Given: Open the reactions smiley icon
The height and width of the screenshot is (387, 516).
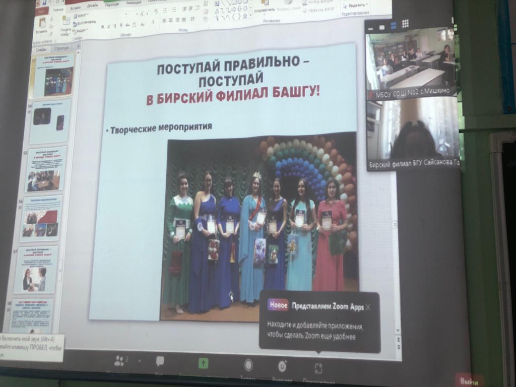Looking at the screenshot, I should pyautogui.click(x=282, y=366).
